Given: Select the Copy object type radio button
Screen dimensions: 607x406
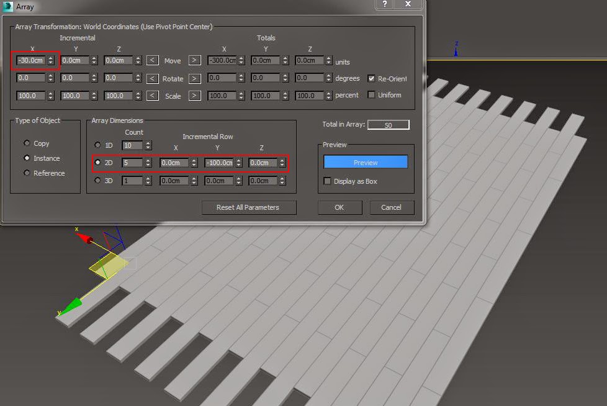Looking at the screenshot, I should [x=27, y=143].
